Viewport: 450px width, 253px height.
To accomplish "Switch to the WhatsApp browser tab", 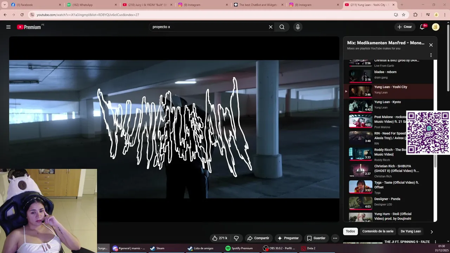I will coord(91,5).
